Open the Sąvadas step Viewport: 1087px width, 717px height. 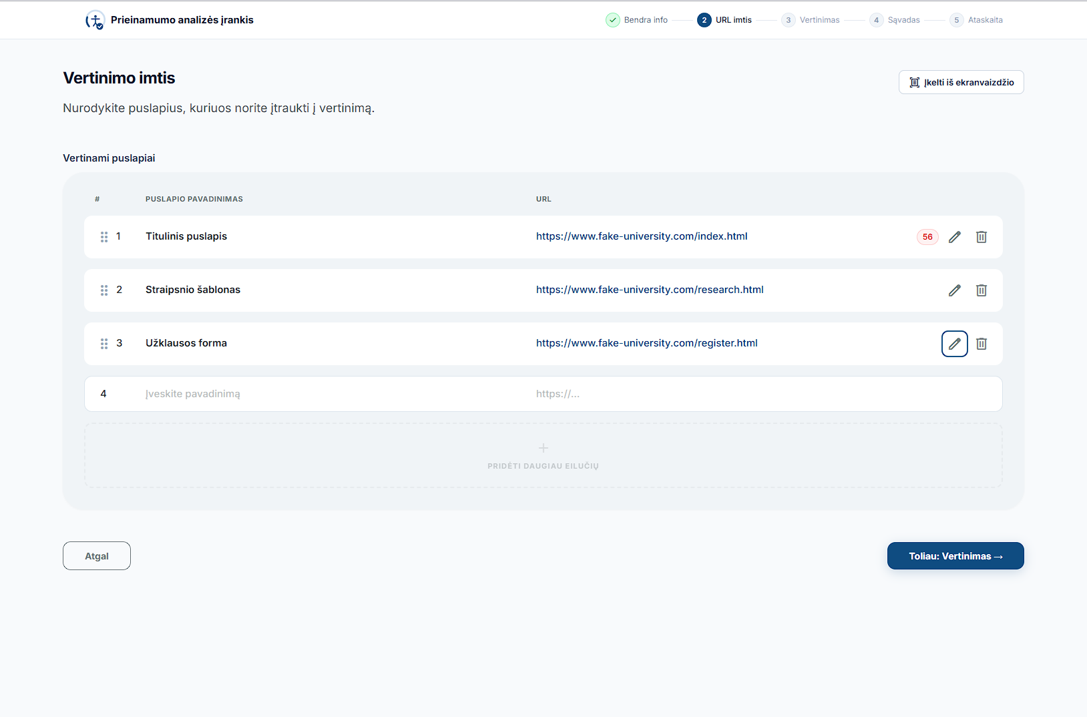pyautogui.click(x=895, y=20)
